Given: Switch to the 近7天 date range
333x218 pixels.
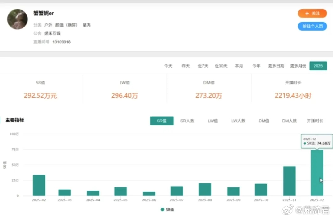Looking at the screenshot, I should tap(203, 66).
